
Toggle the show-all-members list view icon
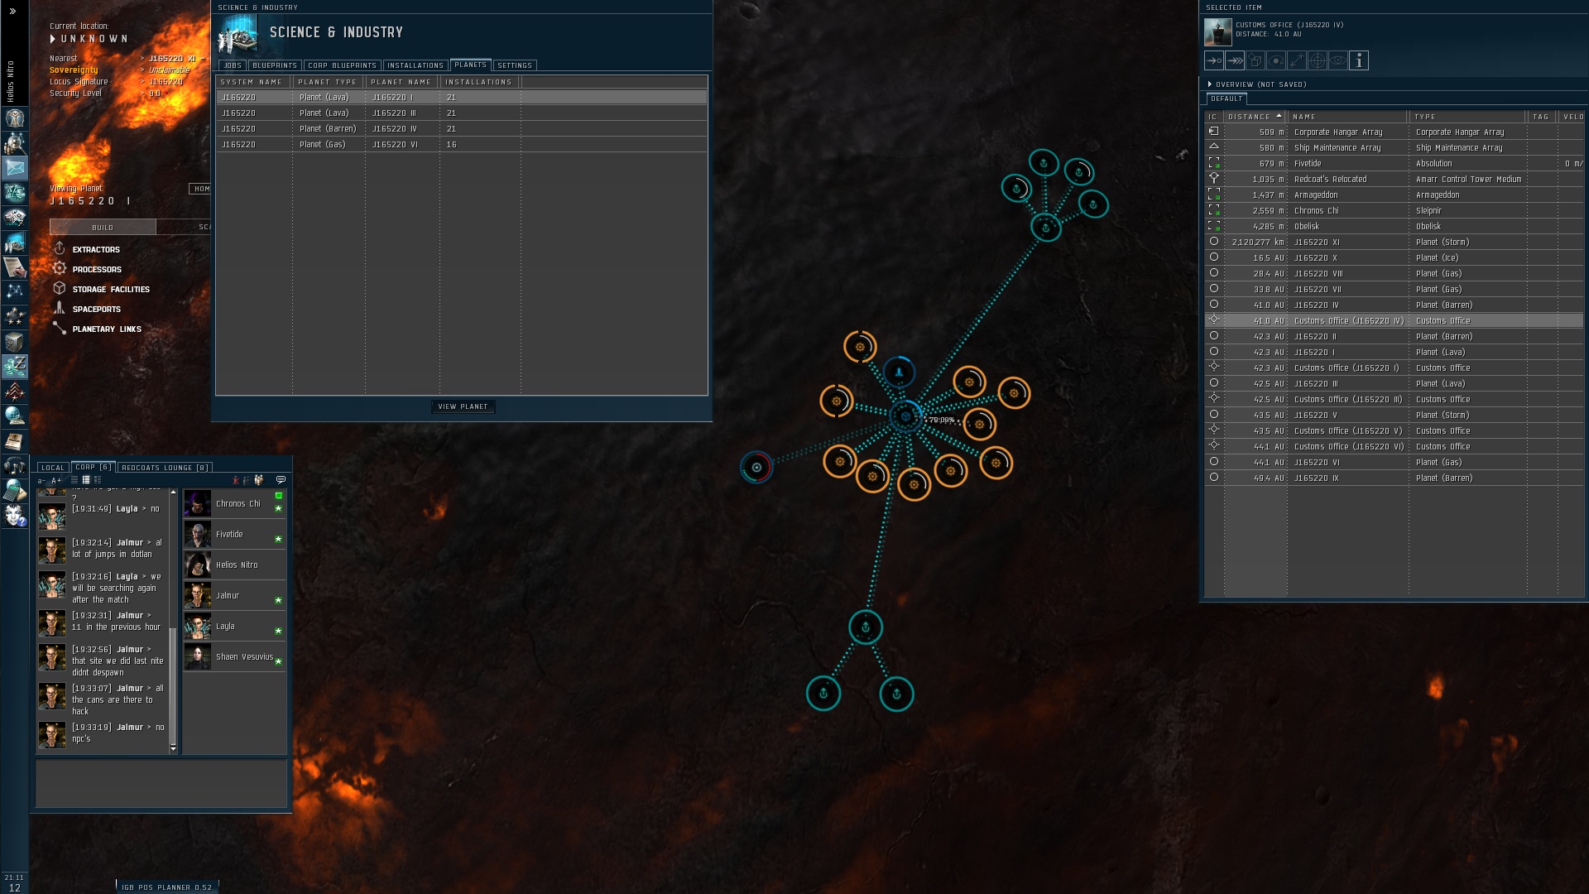259,480
